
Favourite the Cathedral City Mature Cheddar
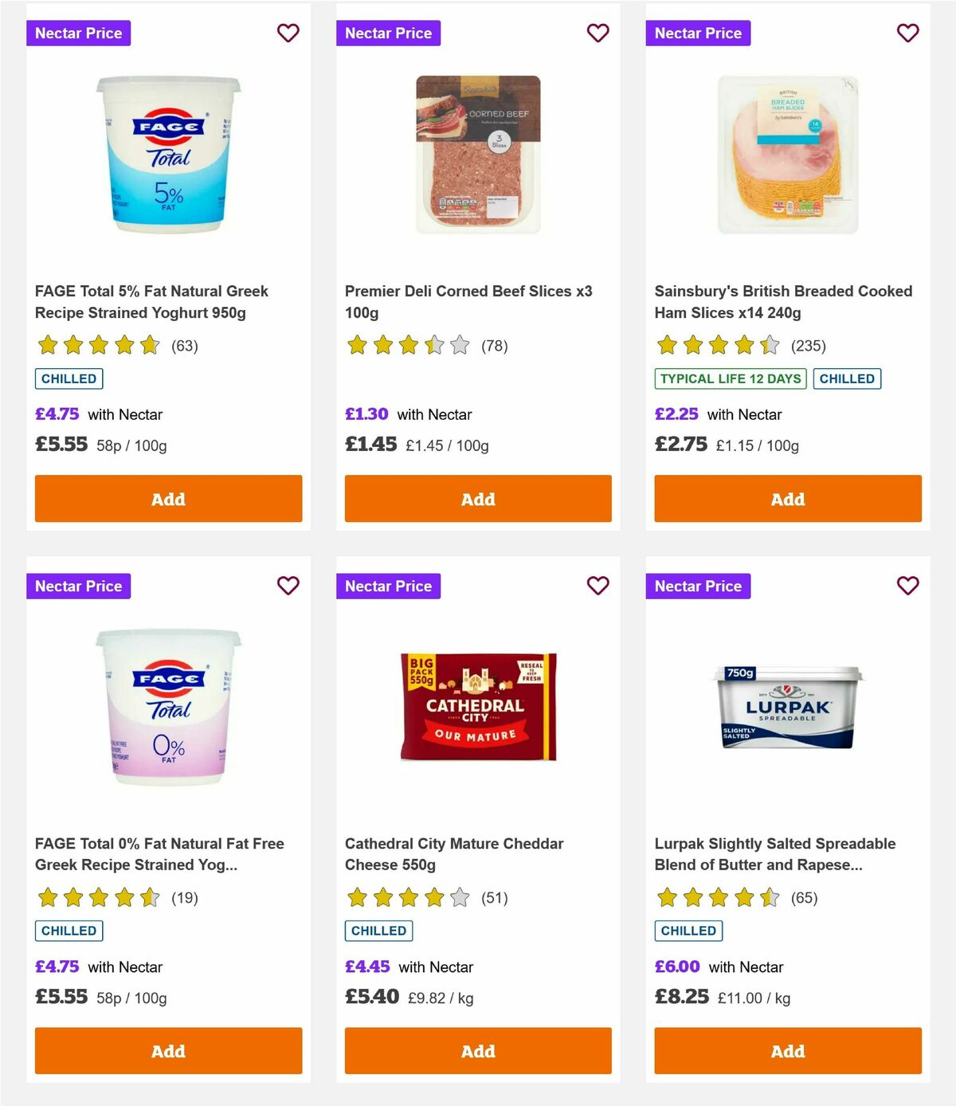coord(597,584)
